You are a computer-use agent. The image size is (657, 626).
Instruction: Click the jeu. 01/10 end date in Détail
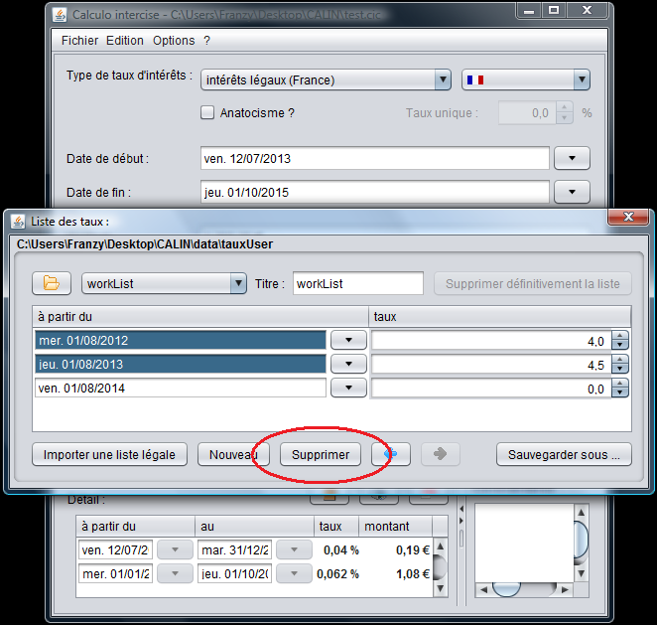pos(234,573)
